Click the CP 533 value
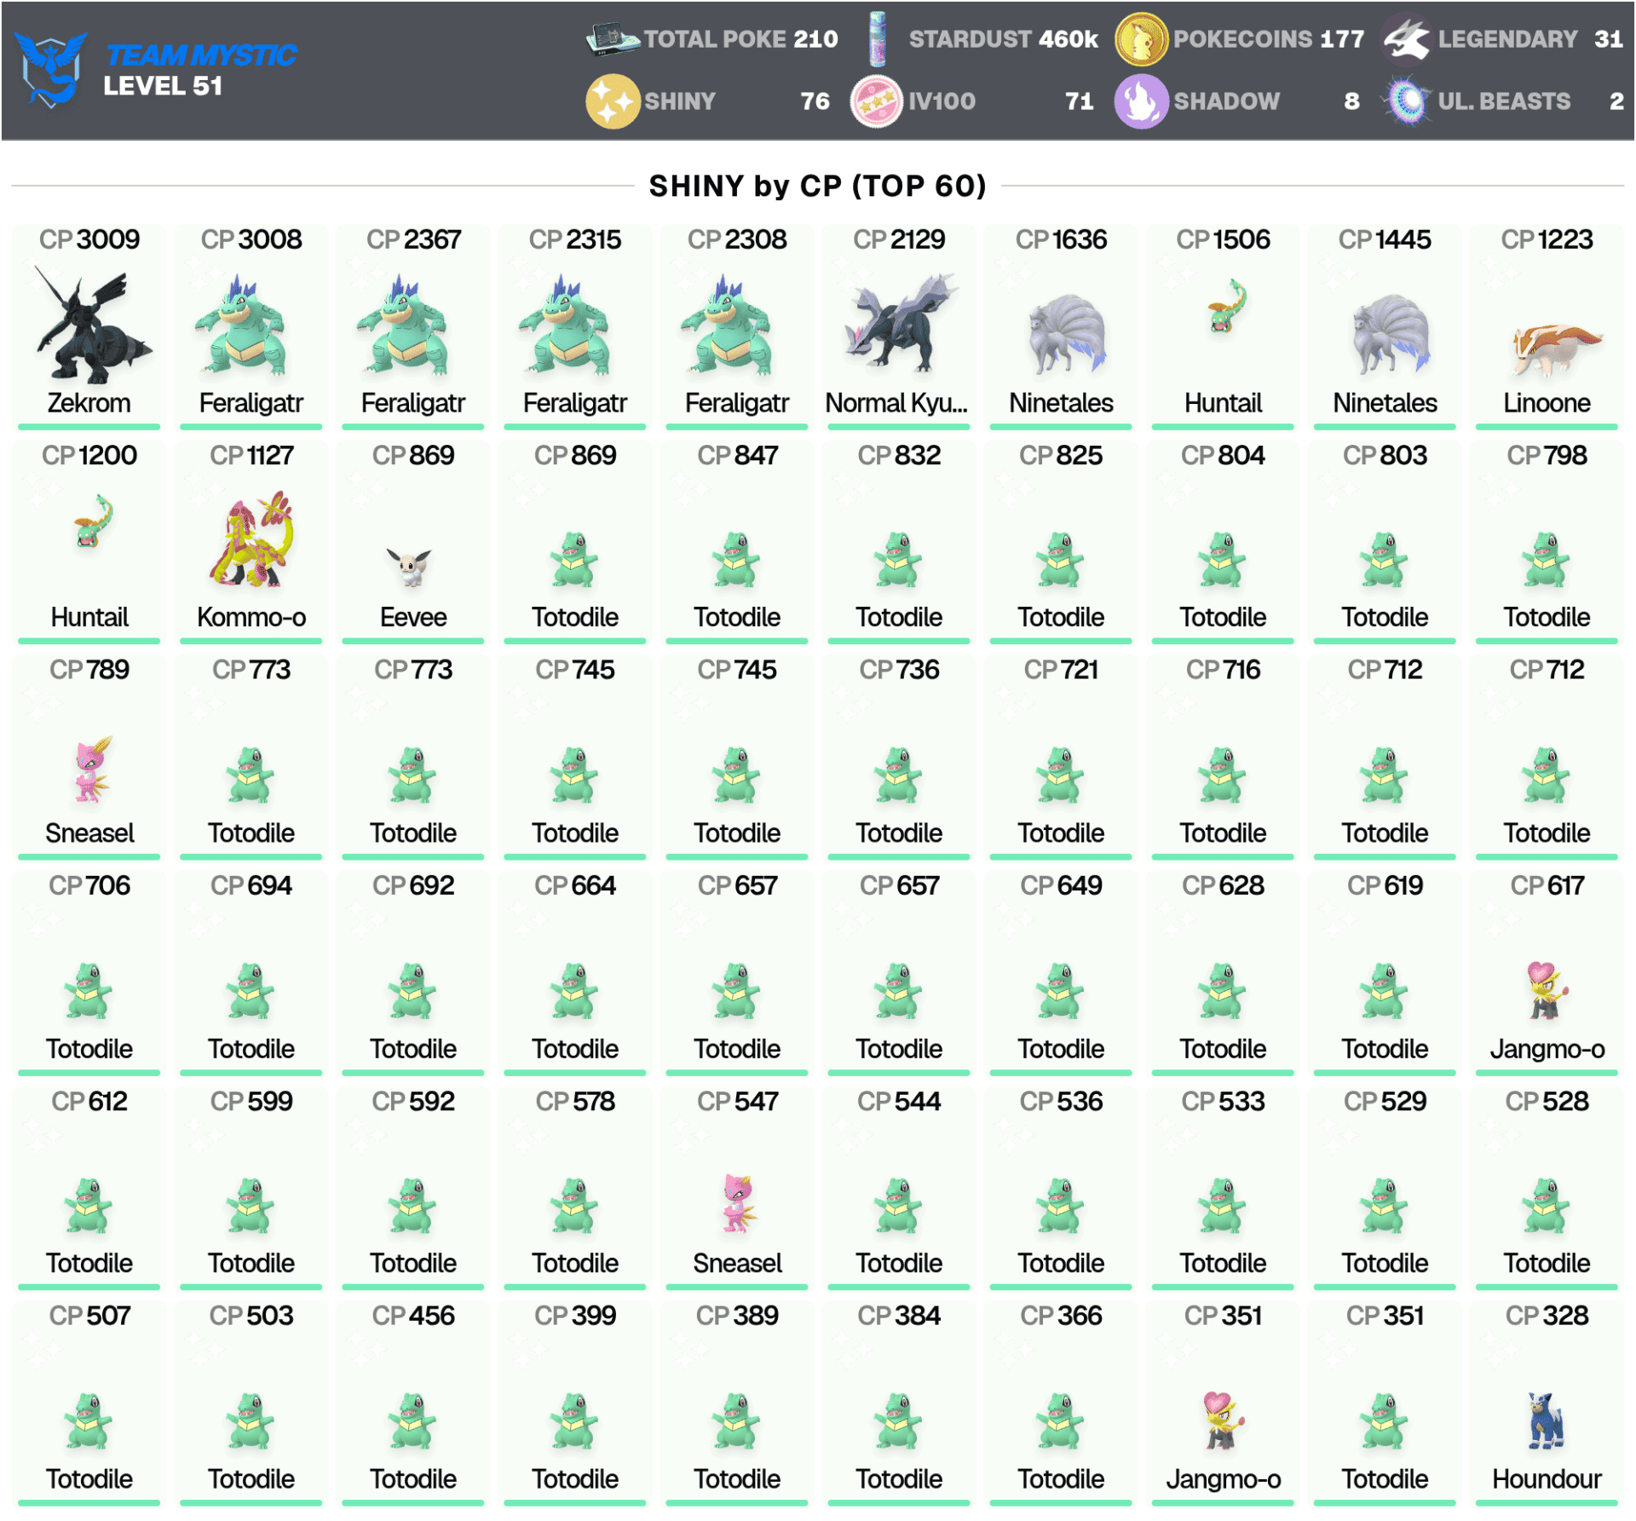The width and height of the screenshot is (1636, 1521). (1223, 1102)
